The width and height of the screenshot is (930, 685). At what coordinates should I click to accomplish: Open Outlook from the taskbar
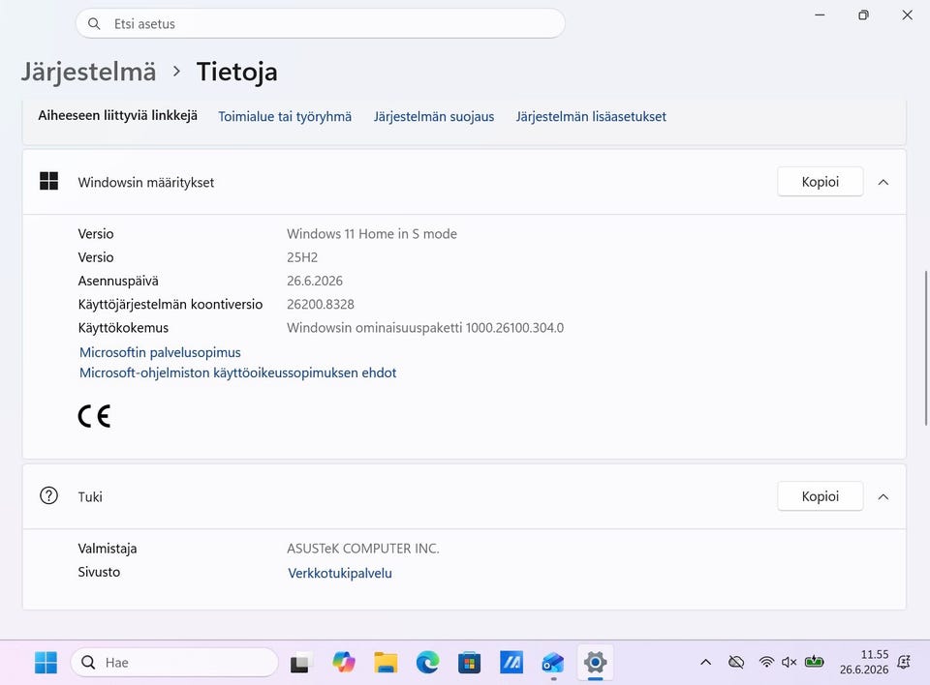pyautogui.click(x=553, y=663)
